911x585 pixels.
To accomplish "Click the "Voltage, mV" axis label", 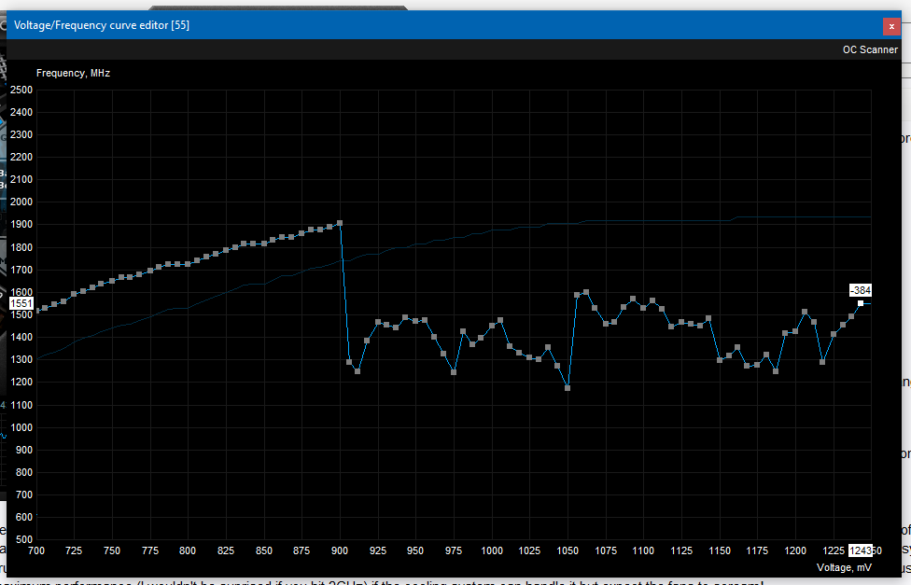I will 844,567.
